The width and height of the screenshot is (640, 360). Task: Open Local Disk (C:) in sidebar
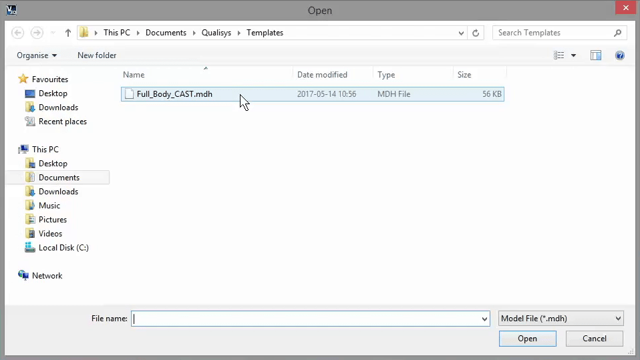63,248
